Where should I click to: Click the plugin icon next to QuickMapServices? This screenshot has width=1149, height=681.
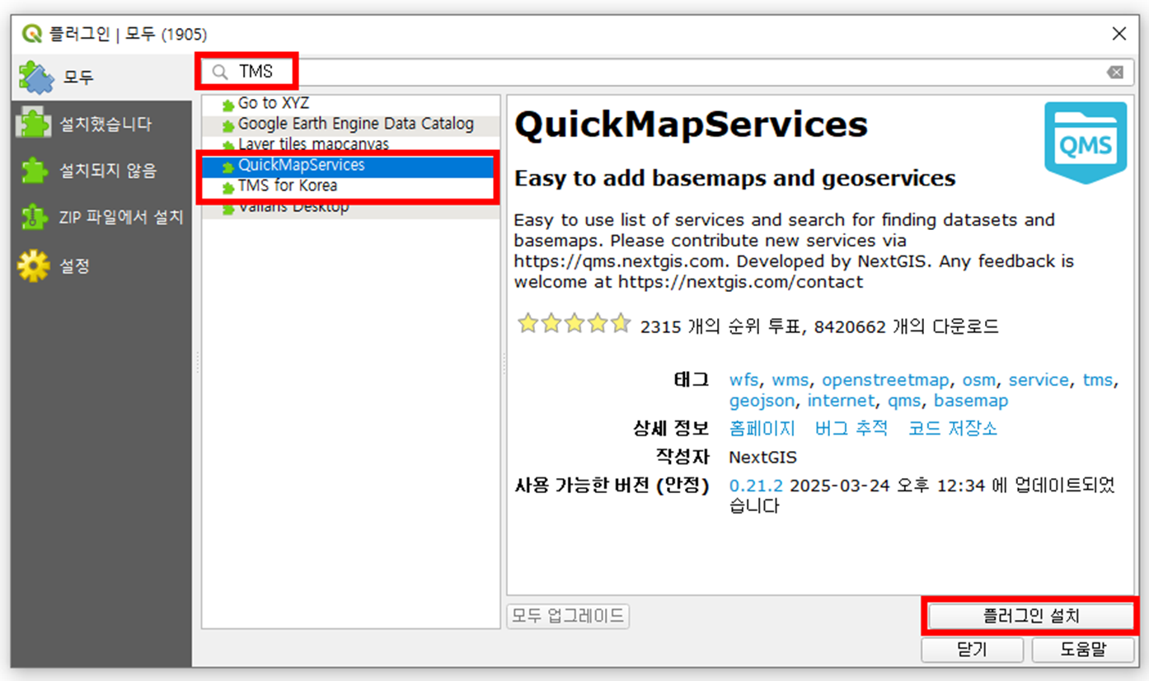228,167
